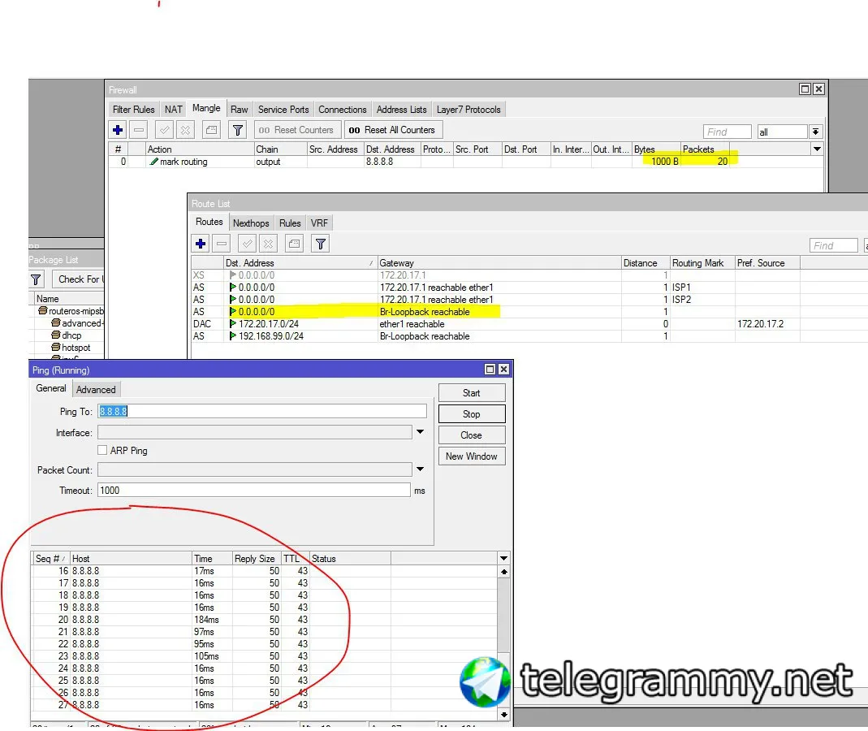Viewport: 868px width, 731px height.
Task: Click scroll up arrow in ping results
Action: 503,572
